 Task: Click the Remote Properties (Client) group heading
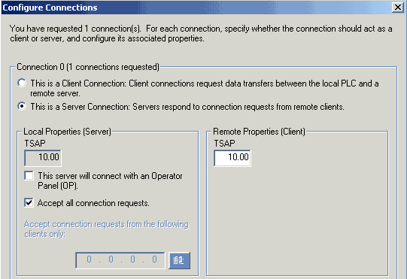click(259, 132)
